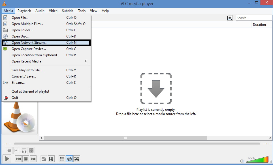Skip to next media track

pyautogui.click(x=33, y=159)
